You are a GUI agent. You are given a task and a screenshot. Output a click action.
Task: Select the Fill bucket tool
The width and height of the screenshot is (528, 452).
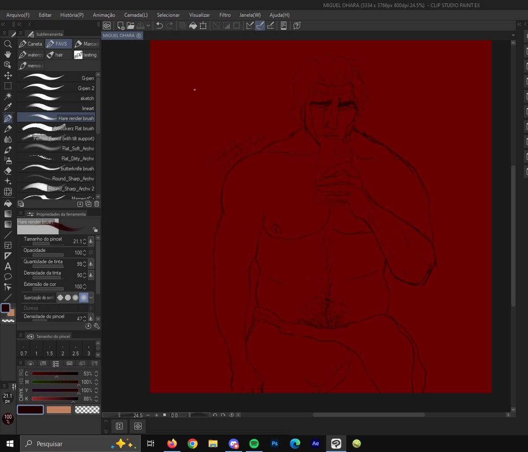(7, 204)
